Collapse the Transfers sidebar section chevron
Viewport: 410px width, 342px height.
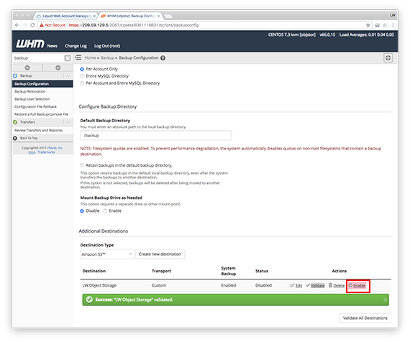click(68, 122)
